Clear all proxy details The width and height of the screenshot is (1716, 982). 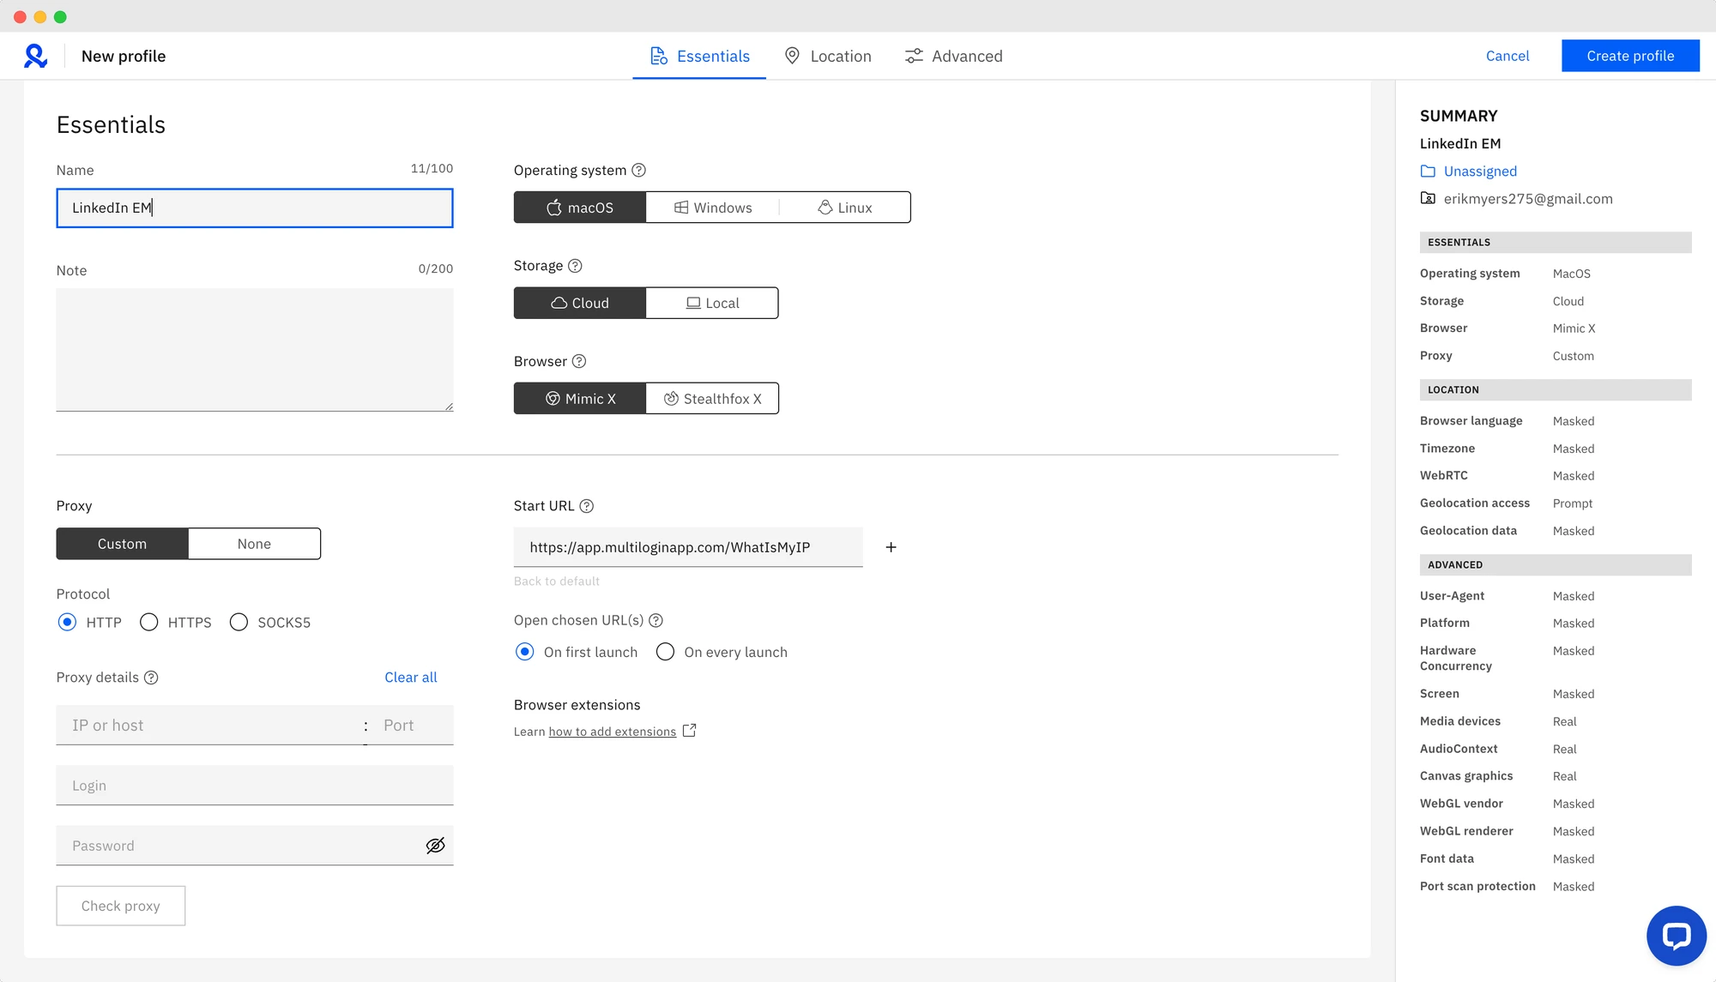pyautogui.click(x=411, y=678)
